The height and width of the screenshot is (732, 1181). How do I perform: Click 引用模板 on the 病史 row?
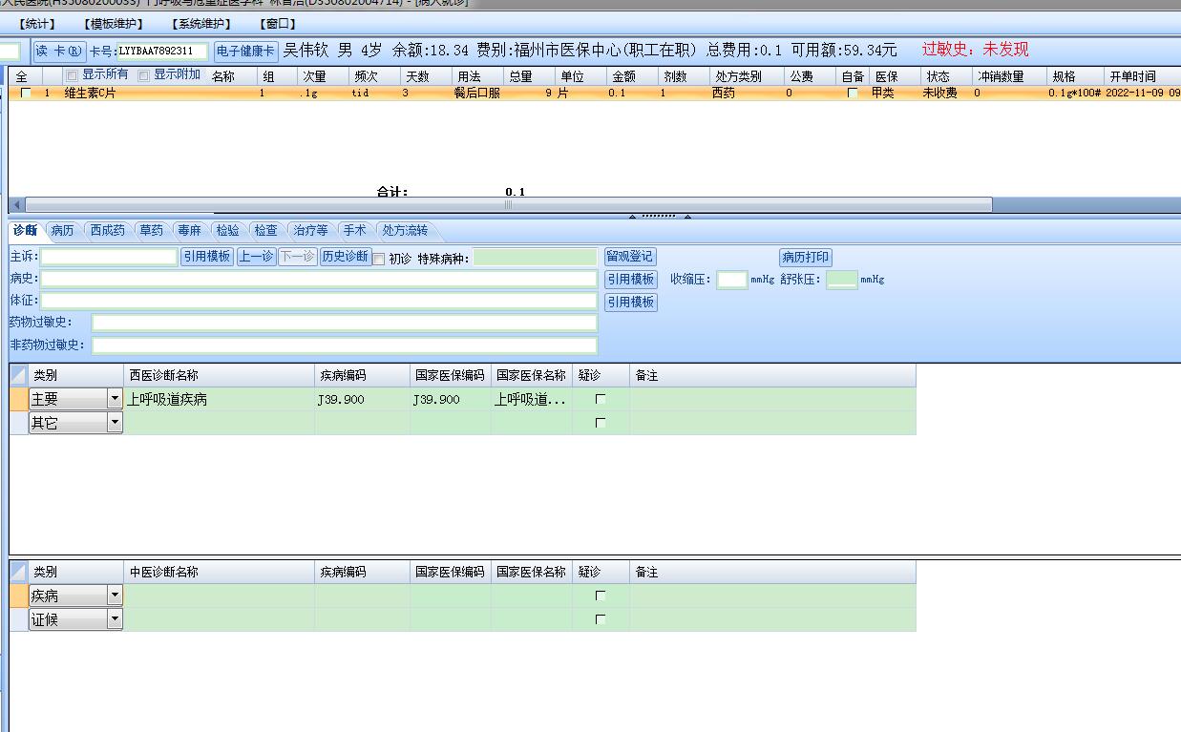pos(631,279)
